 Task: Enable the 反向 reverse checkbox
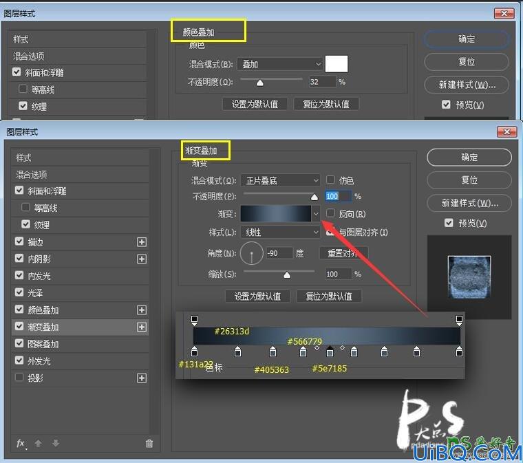(330, 213)
